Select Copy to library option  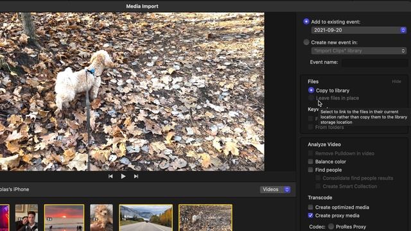tap(311, 90)
